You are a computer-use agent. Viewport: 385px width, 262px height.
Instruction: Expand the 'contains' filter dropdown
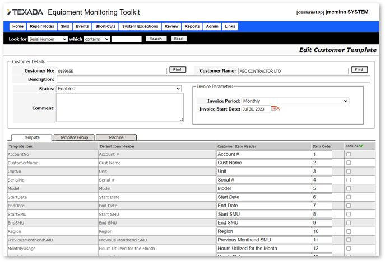pos(96,39)
